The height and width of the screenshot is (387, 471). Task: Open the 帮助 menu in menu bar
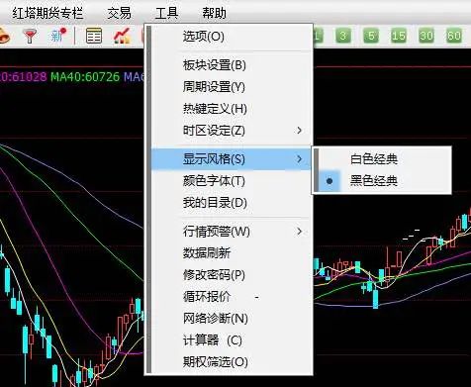click(215, 13)
